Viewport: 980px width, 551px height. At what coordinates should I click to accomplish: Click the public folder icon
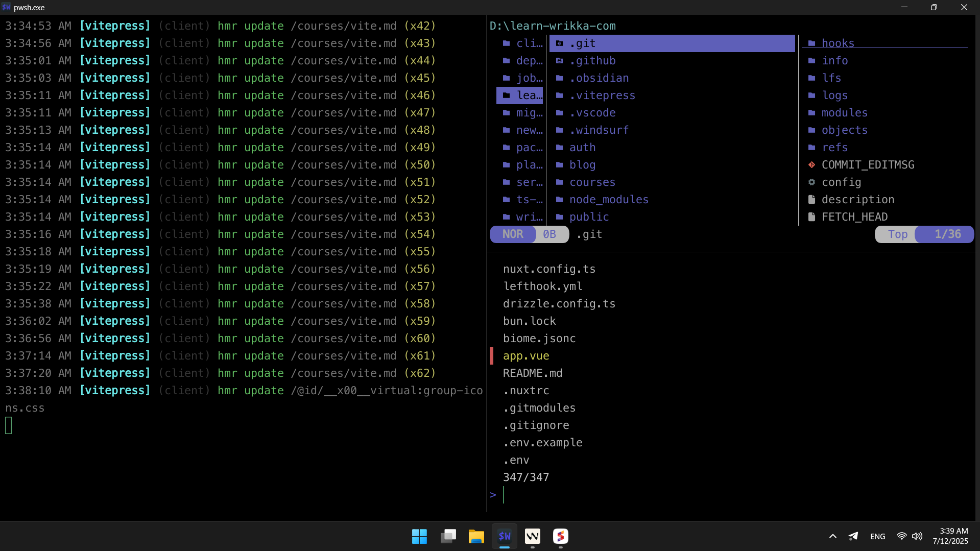[560, 217]
